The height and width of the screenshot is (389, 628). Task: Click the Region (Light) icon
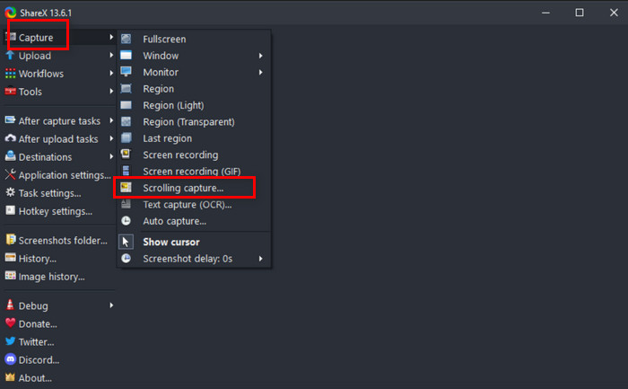(x=126, y=105)
